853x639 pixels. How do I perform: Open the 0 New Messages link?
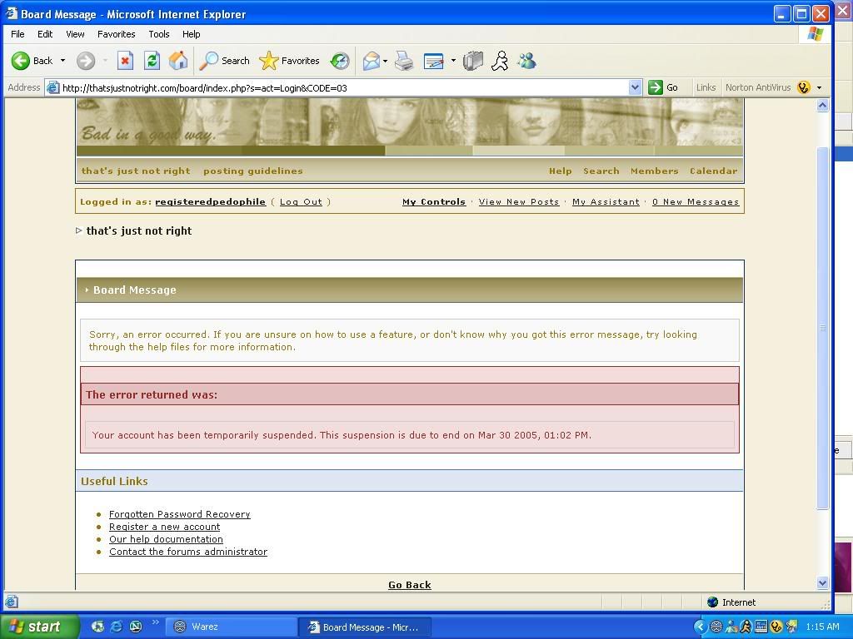click(696, 201)
